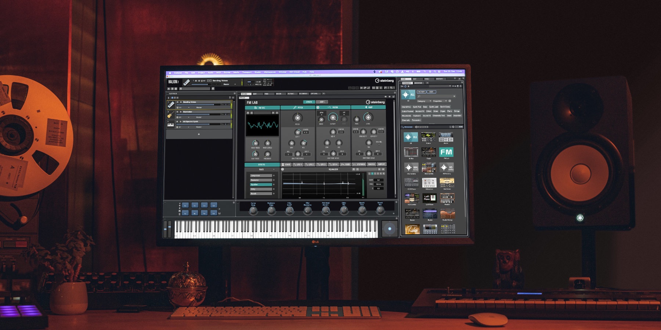Click the filter section power icon
The image size is (661, 330).
click(318, 107)
